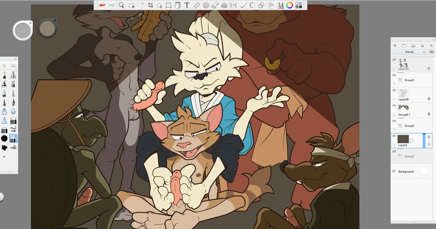Enable the Ruler guide tool

coord(197,5)
